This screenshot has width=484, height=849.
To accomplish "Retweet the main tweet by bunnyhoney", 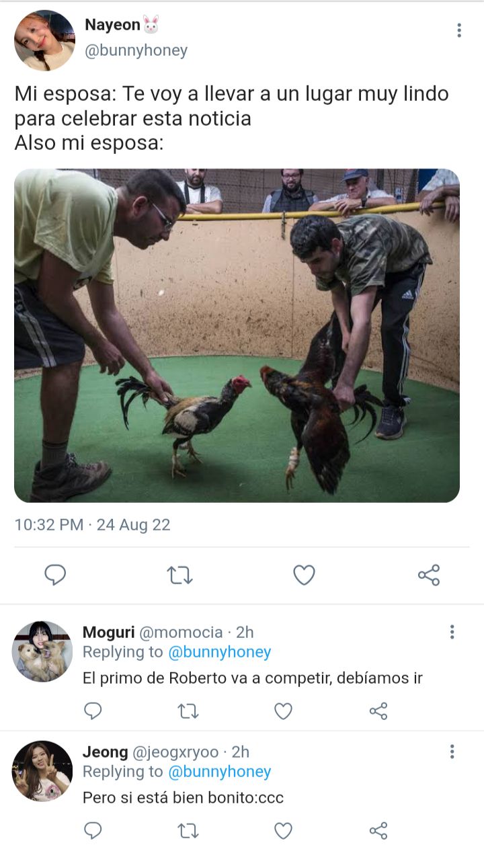I will pyautogui.click(x=179, y=575).
